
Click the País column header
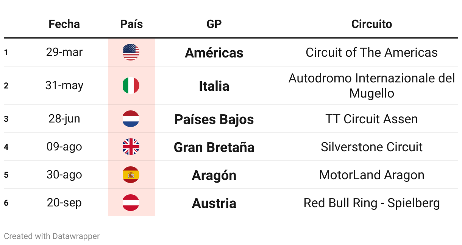click(x=131, y=24)
